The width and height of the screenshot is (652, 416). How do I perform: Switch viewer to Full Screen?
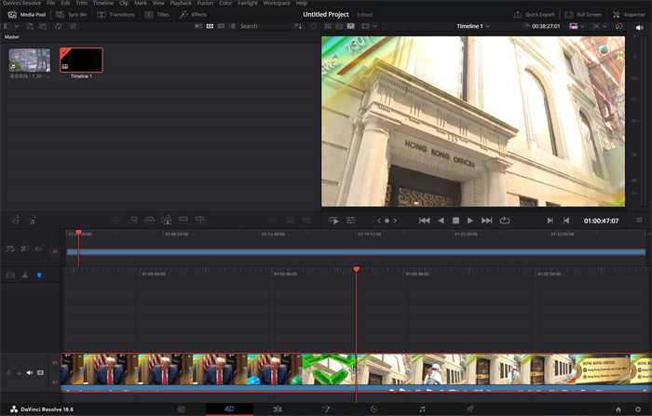coord(583,15)
